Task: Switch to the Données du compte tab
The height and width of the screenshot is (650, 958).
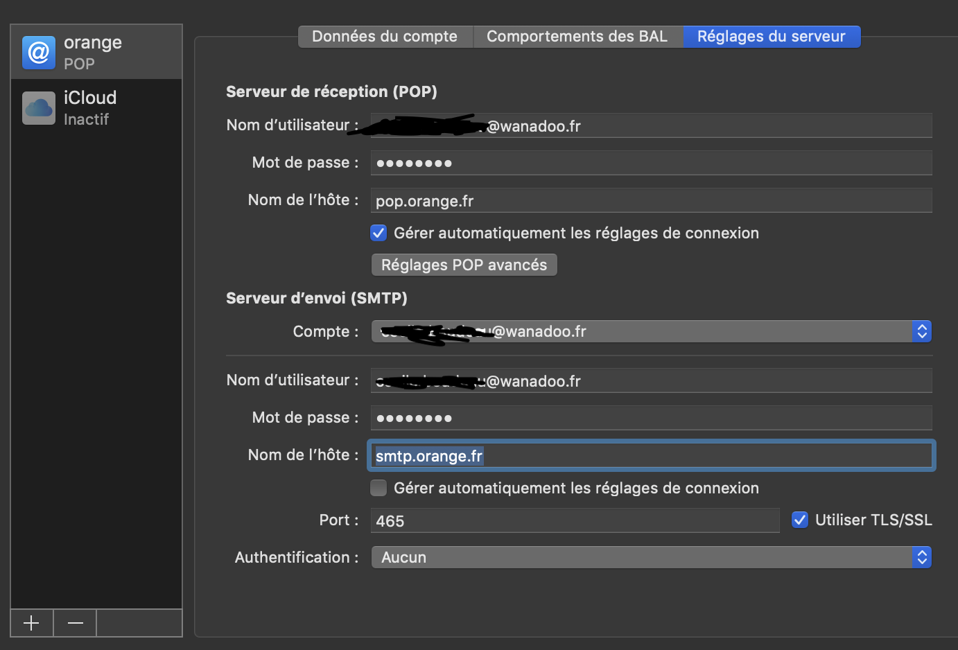Action: pyautogui.click(x=385, y=36)
